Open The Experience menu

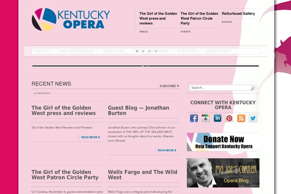pos(77,51)
